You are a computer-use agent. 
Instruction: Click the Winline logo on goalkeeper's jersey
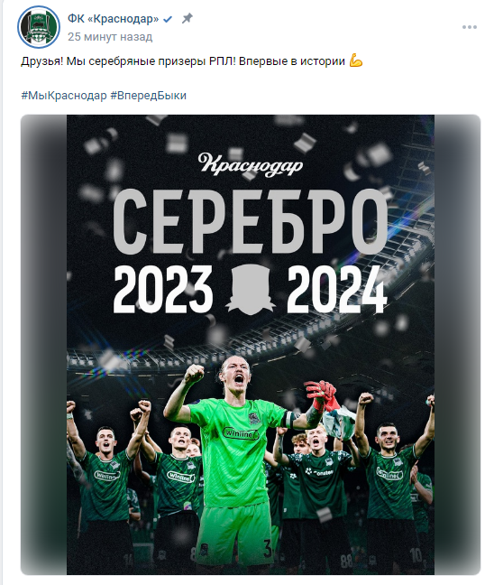(241, 433)
